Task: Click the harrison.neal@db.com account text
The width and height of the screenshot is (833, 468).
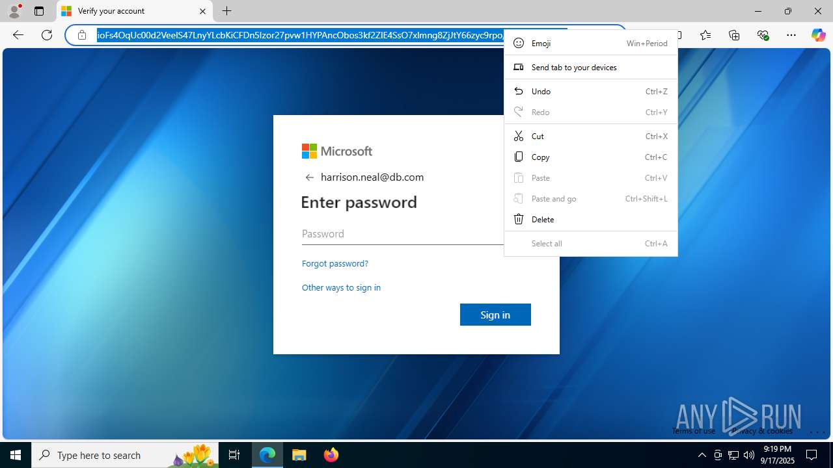Action: tap(372, 177)
